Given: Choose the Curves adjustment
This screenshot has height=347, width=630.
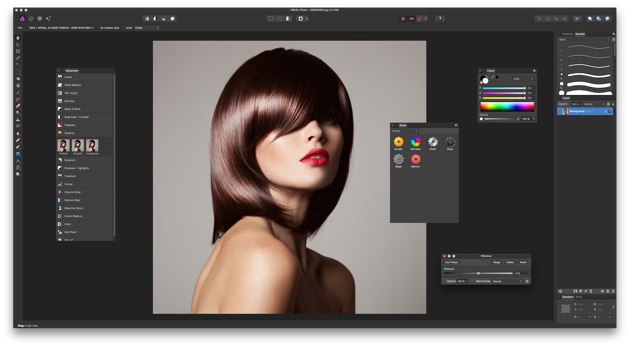Looking at the screenshot, I should coord(85,184).
